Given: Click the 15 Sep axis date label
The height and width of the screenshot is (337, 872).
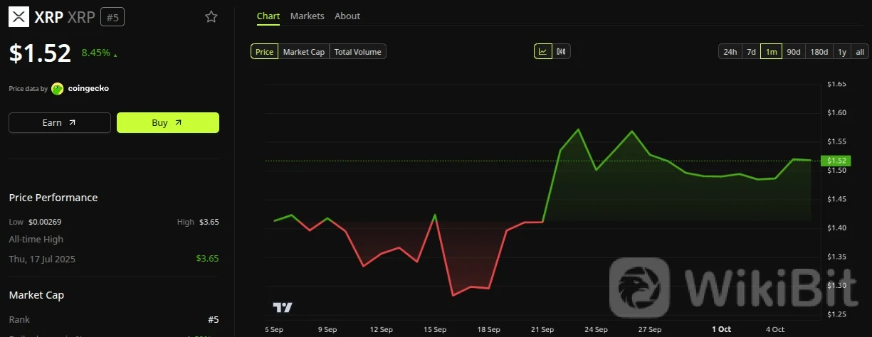Looking at the screenshot, I should [x=435, y=330].
